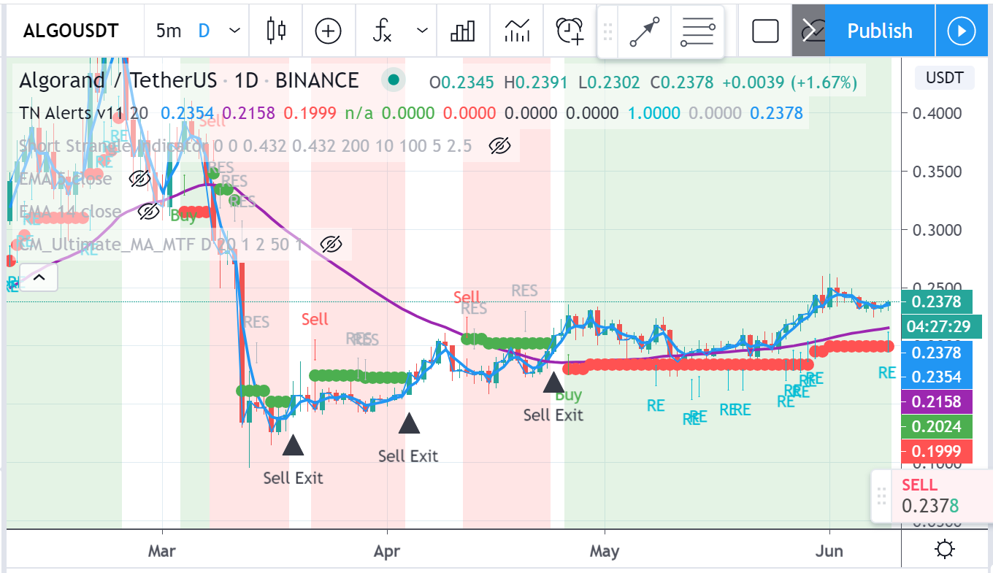This screenshot has height=573, width=993.
Task: Click the Compare or add symbol icon
Action: tap(328, 31)
